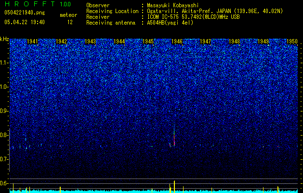Click the version number 1.0.0
303x193 pixels.
(66, 4)
